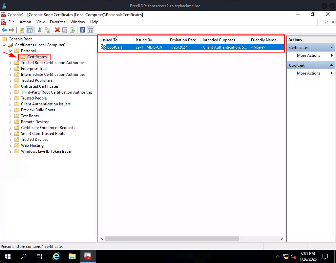Click the MMC console icon on the taskbar
Viewport: 336px width, 263px height.
(x=88, y=256)
